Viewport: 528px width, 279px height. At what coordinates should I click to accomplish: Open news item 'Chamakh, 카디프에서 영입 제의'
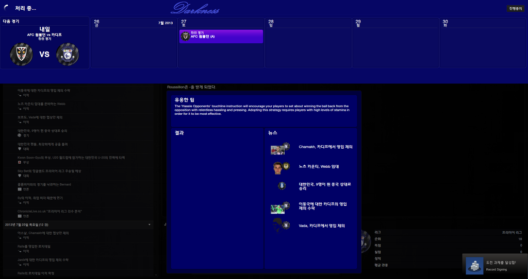tap(325, 147)
